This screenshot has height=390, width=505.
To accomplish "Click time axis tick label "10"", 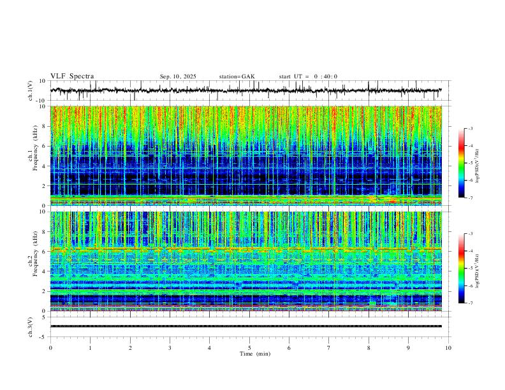I will pos(448,348).
